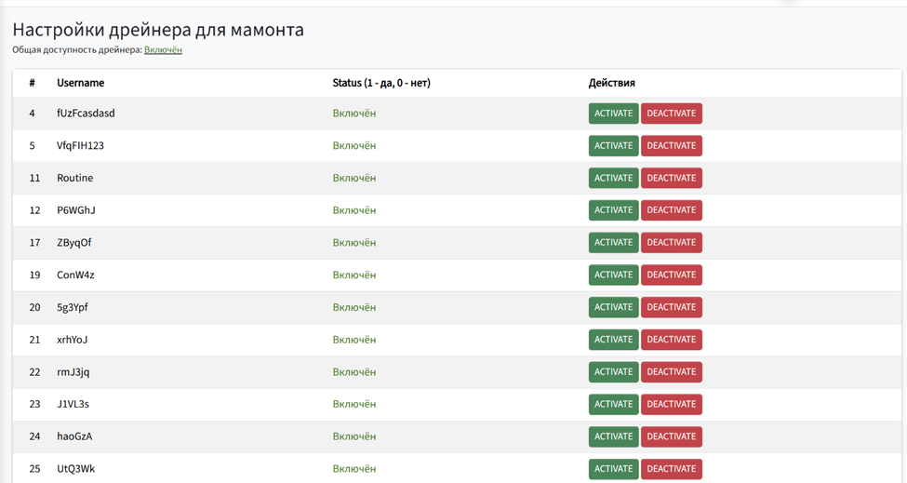Click the Включён status for haoGzA
This screenshot has width=907, height=483.
point(354,436)
